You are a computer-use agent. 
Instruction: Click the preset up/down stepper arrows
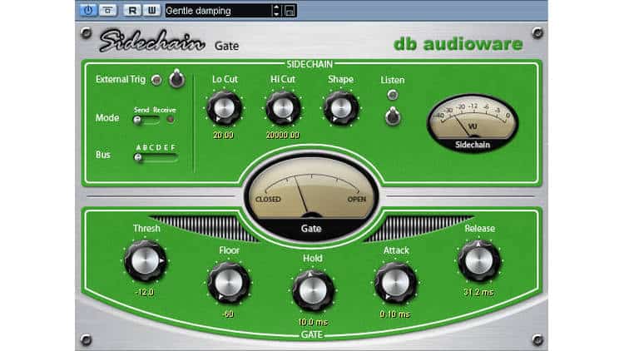pyautogui.click(x=276, y=11)
